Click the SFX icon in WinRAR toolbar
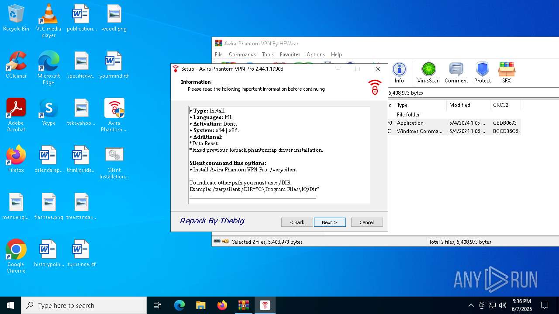The image size is (559, 314). pos(507,72)
